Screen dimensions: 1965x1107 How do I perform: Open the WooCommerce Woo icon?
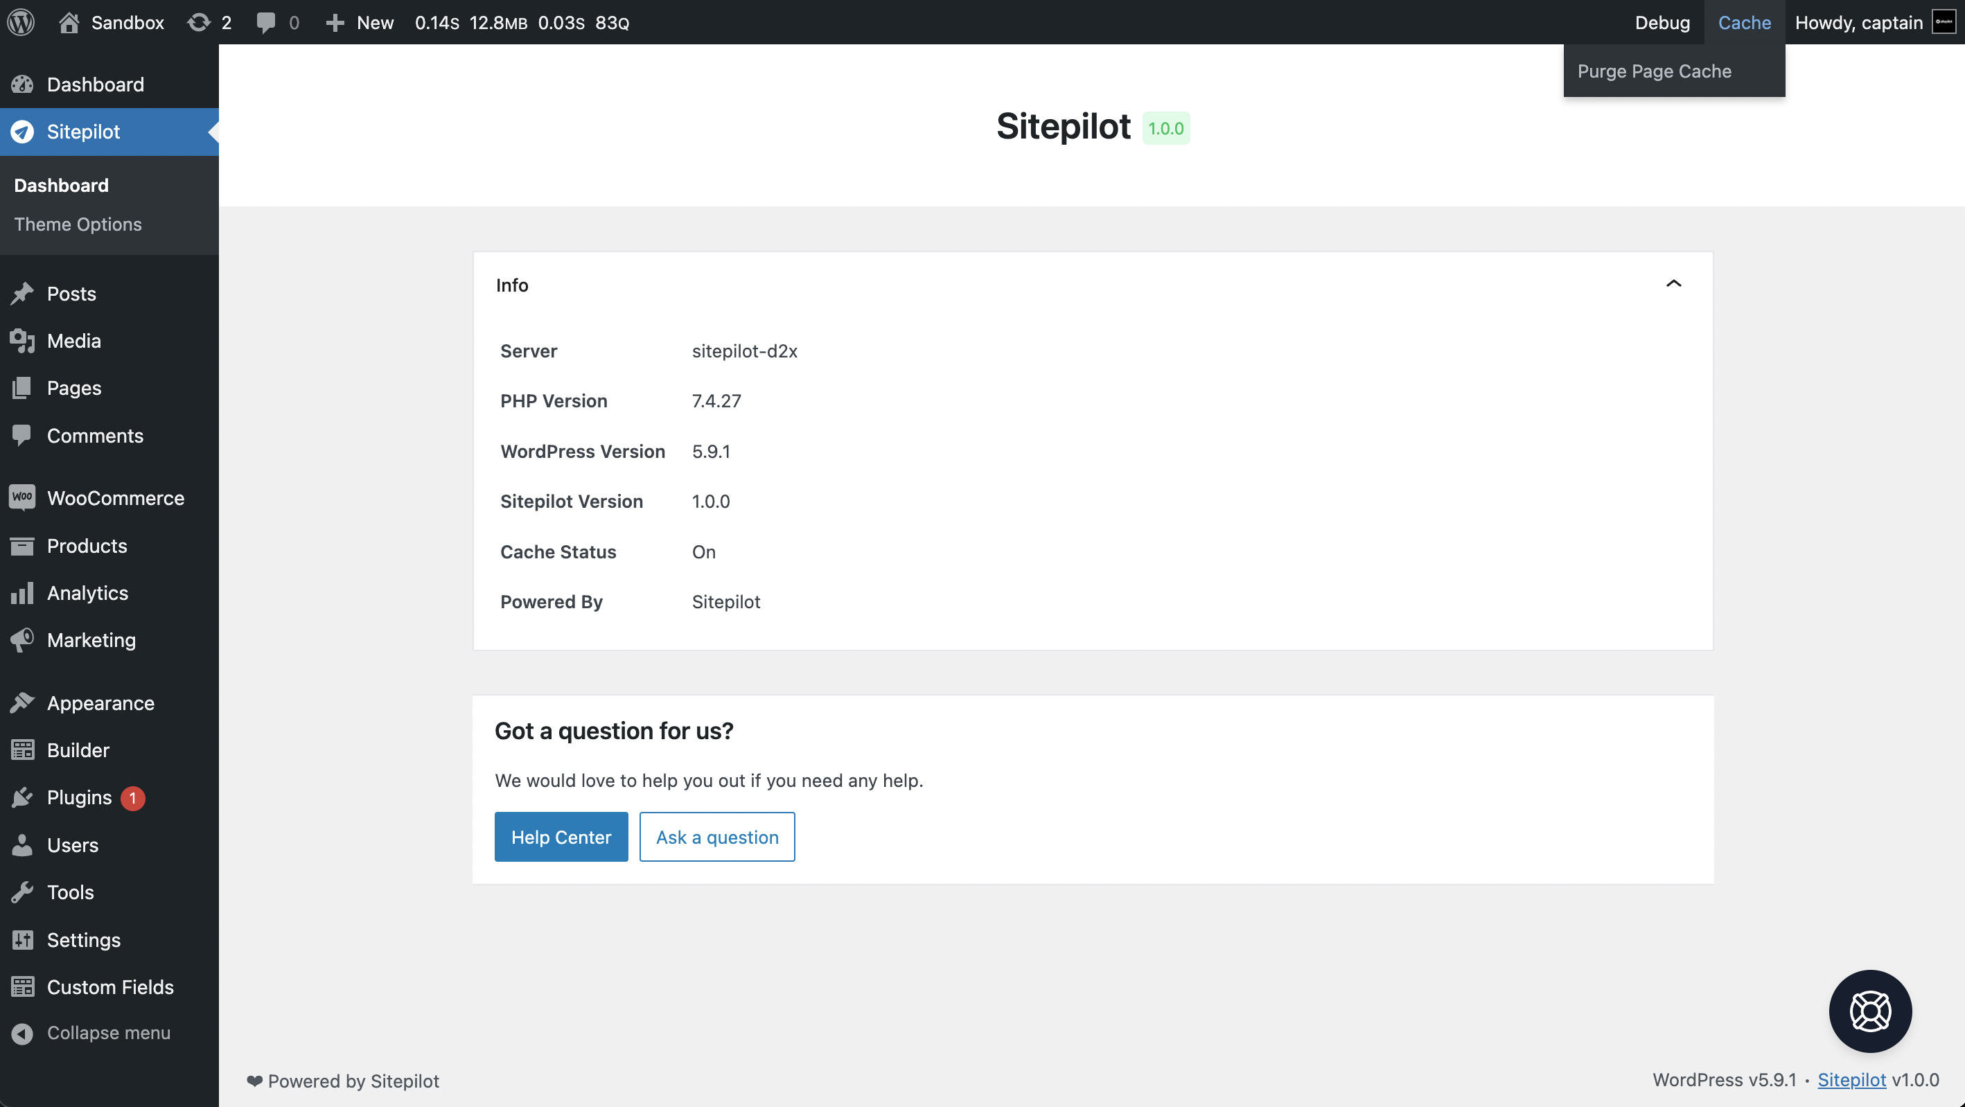point(22,497)
